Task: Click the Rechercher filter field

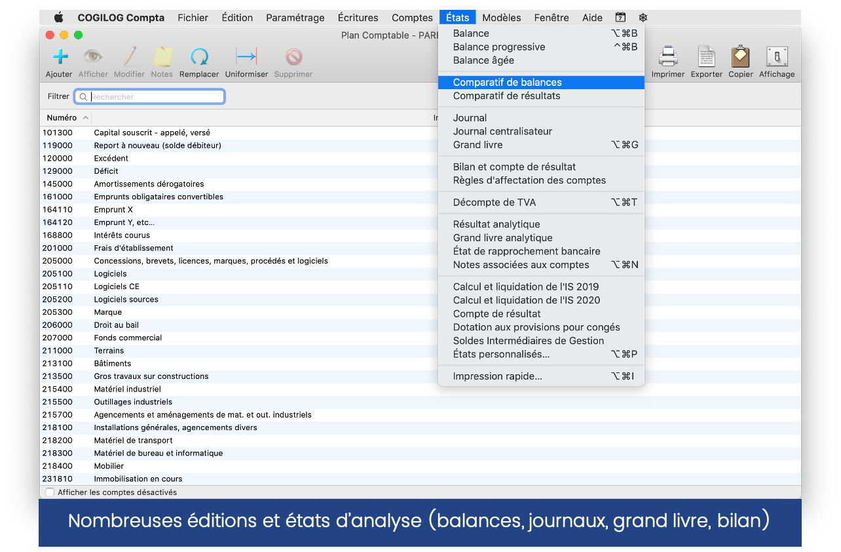Action: coord(149,97)
